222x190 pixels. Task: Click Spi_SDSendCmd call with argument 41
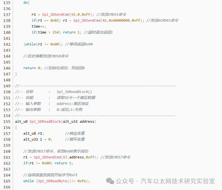[87, 20]
